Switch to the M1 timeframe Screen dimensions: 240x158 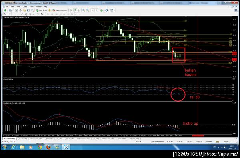tap(48, 14)
